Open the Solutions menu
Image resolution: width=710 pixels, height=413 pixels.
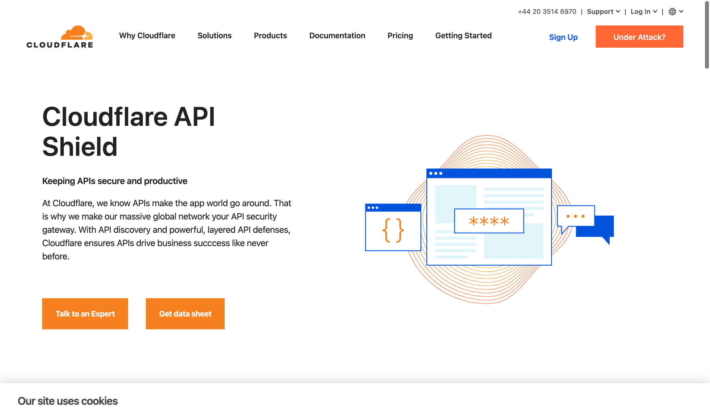coord(214,36)
